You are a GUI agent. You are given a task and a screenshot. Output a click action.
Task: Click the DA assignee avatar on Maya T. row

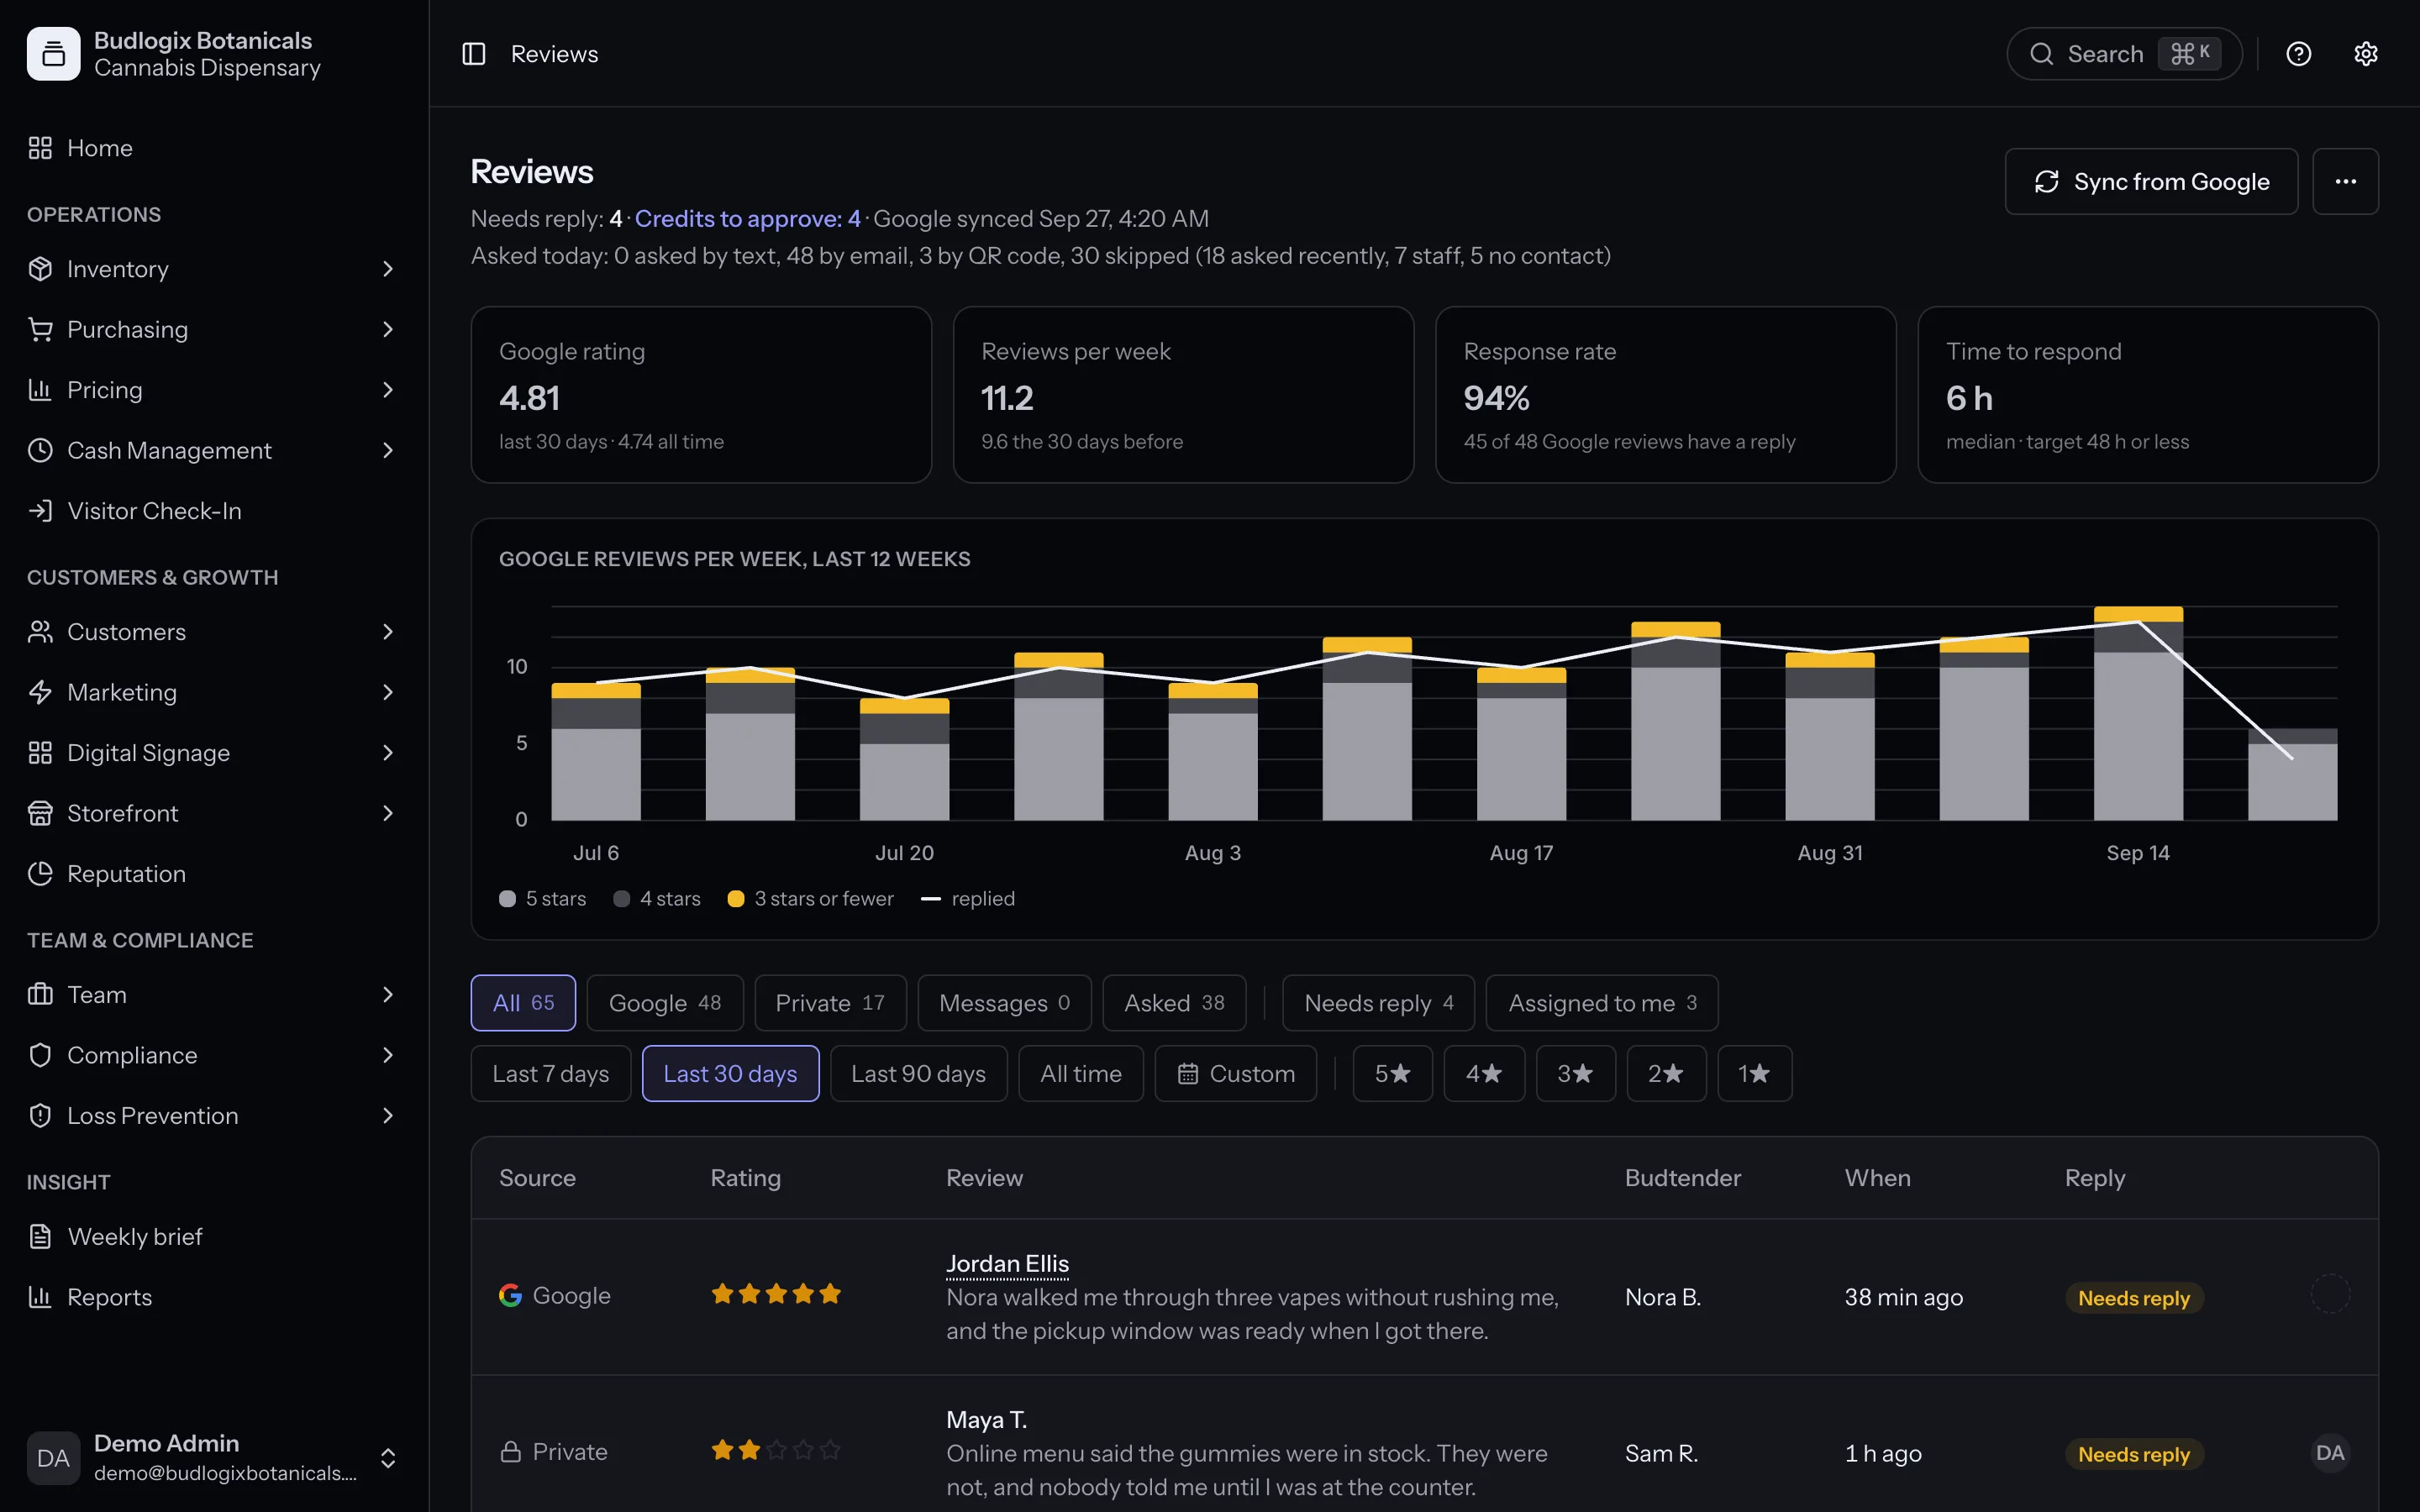point(2330,1453)
